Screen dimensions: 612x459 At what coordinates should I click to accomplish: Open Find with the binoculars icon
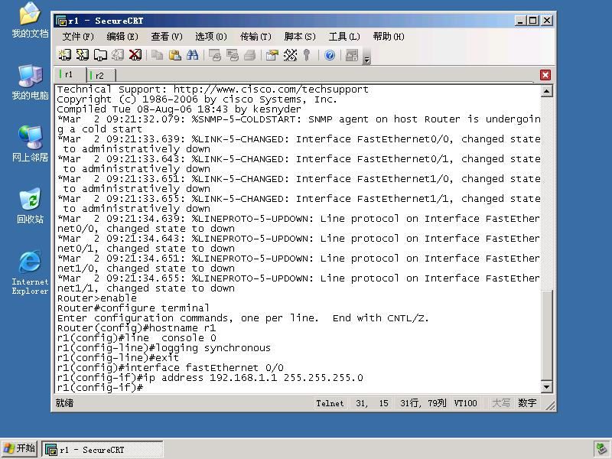193,55
